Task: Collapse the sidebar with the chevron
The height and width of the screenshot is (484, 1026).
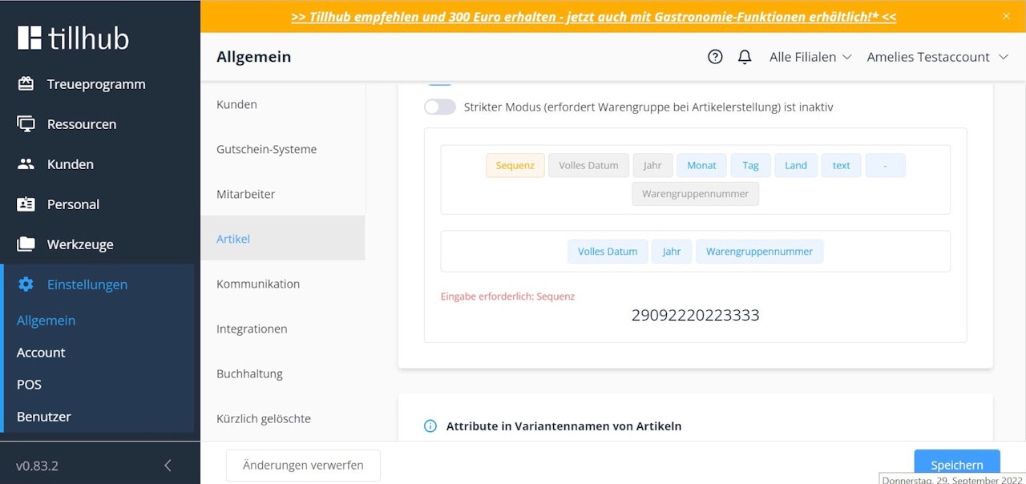Action: coord(168,465)
